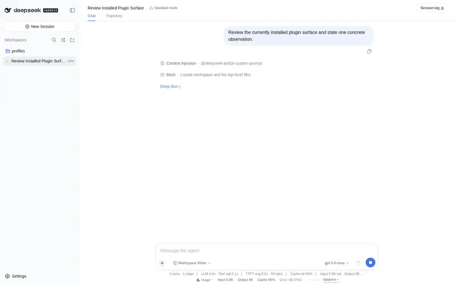Expand the Bash step entry

point(206,75)
